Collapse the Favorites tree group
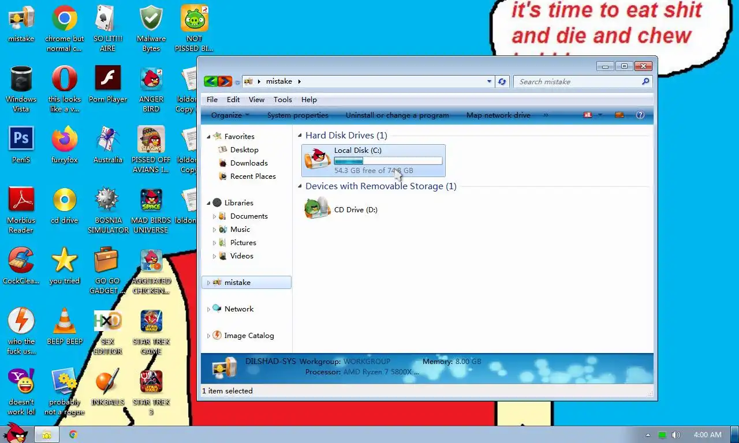Viewport: 739px width, 443px height. tap(209, 137)
